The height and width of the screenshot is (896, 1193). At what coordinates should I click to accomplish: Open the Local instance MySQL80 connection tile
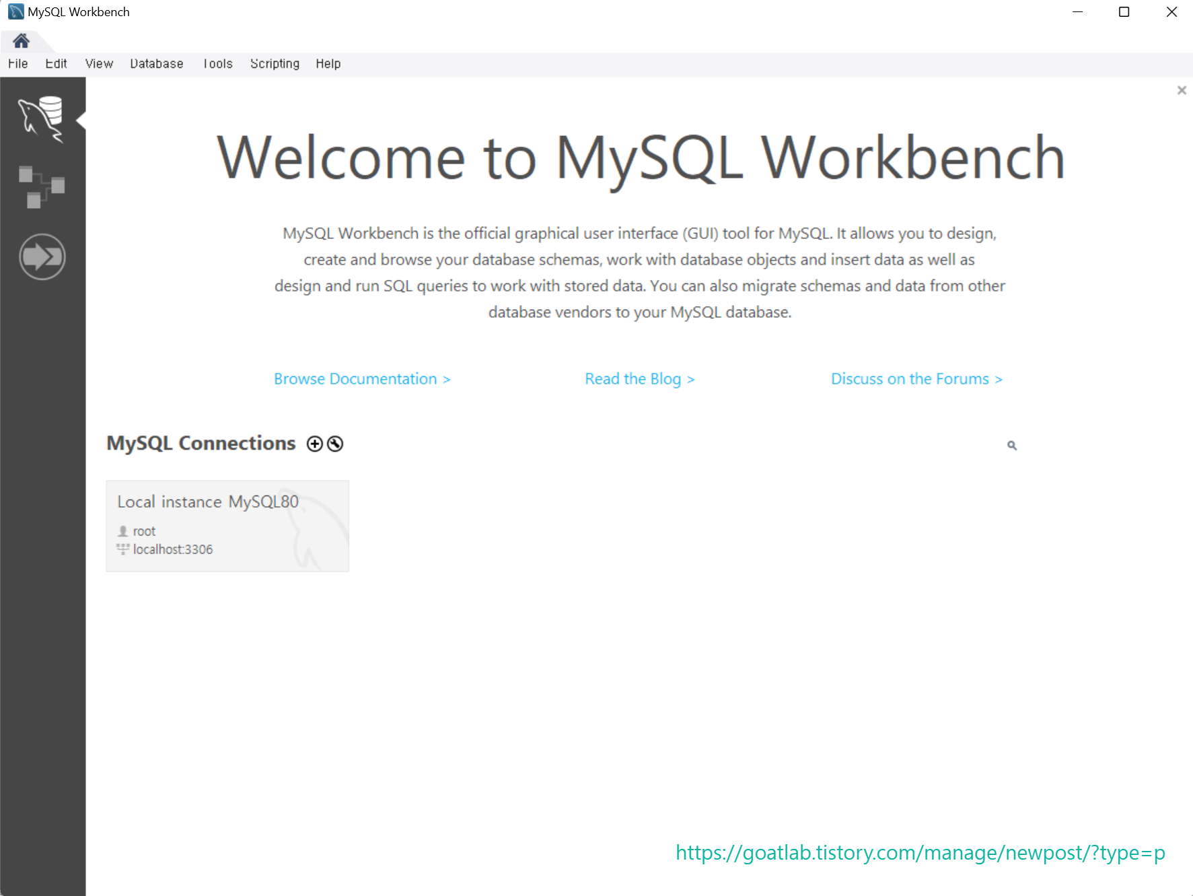click(x=227, y=526)
